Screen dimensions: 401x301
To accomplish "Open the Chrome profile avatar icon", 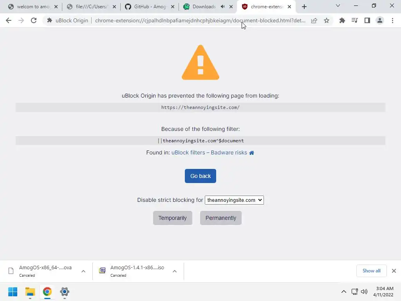I will (380, 20).
